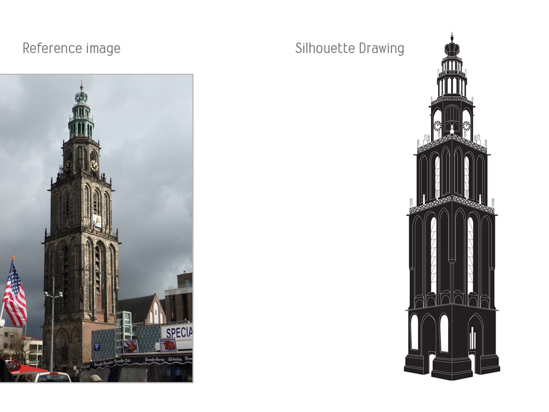Select the reference photo of the tower
Screen dimensions: 549x412
[x=96, y=229]
